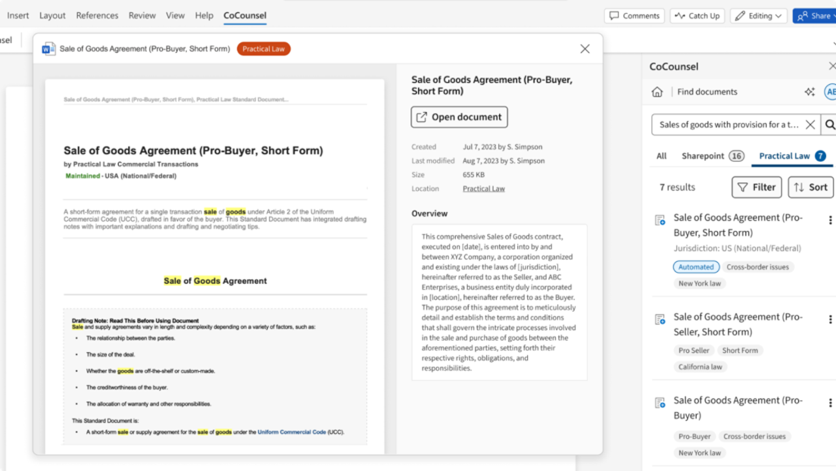
Task: Open the Uniform Commercial Code link
Action: [292, 432]
